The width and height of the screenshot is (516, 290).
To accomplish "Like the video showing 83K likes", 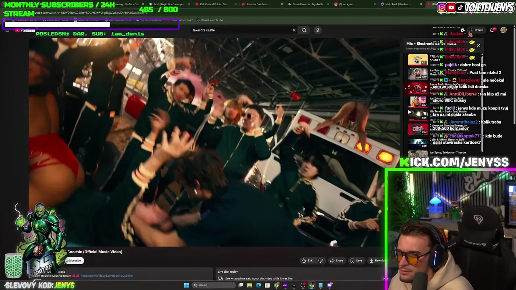I will tap(307, 261).
